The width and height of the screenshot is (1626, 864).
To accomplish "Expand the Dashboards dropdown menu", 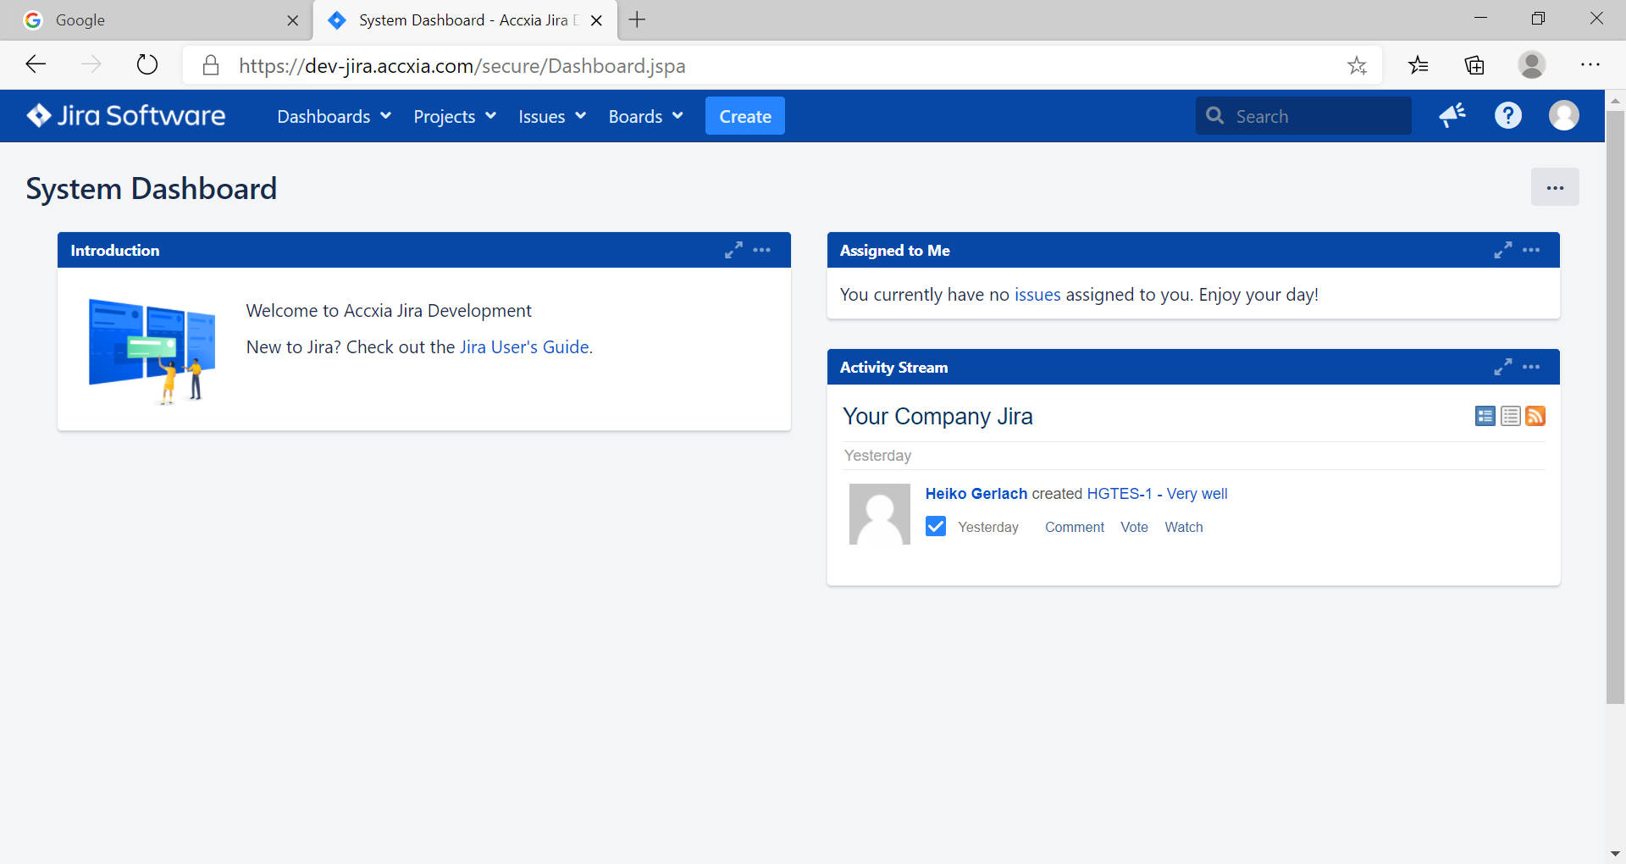I will 334,116.
